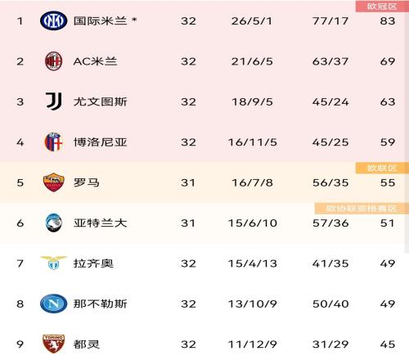Click the 那不勒斯 team name

(100, 304)
